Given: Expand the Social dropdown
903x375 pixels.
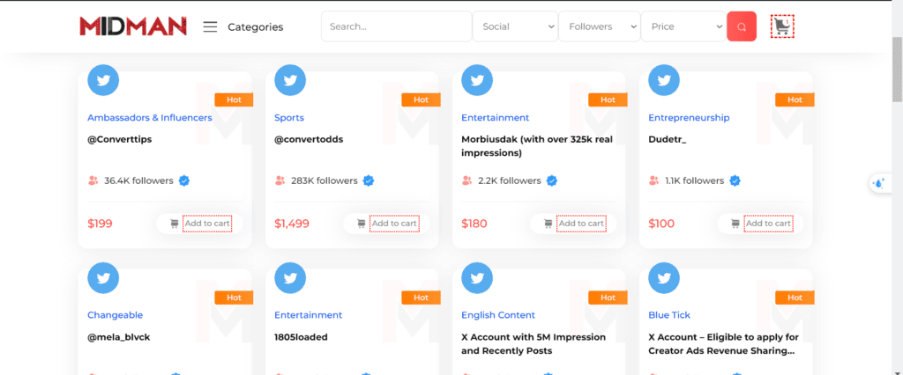Looking at the screenshot, I should pyautogui.click(x=516, y=26).
